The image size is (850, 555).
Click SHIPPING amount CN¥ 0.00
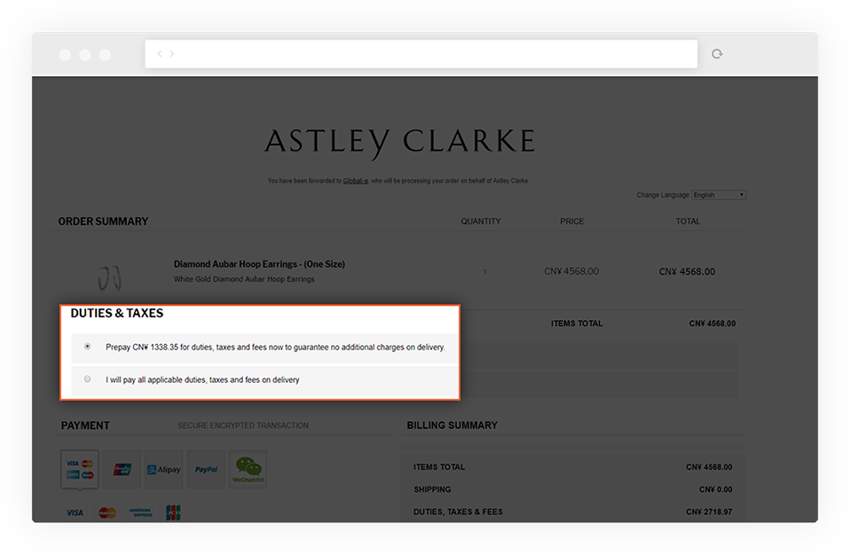tap(715, 489)
